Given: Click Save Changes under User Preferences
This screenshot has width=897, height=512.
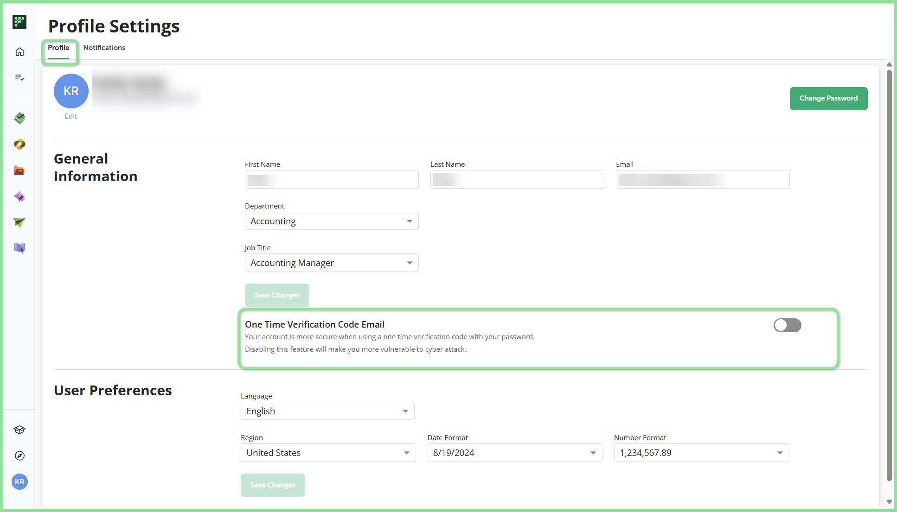Looking at the screenshot, I should [x=273, y=485].
